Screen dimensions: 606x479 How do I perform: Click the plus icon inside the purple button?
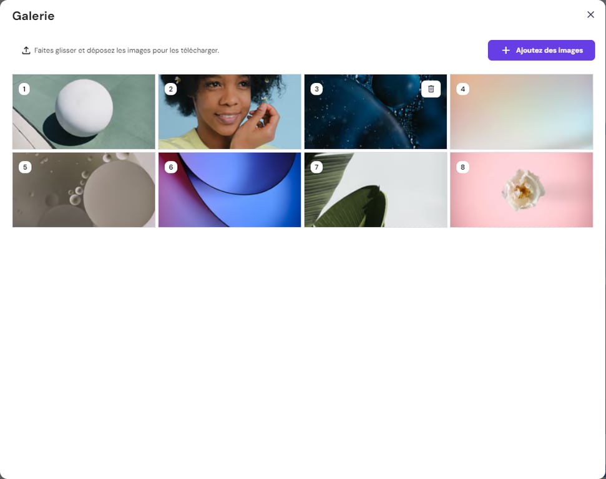(506, 50)
